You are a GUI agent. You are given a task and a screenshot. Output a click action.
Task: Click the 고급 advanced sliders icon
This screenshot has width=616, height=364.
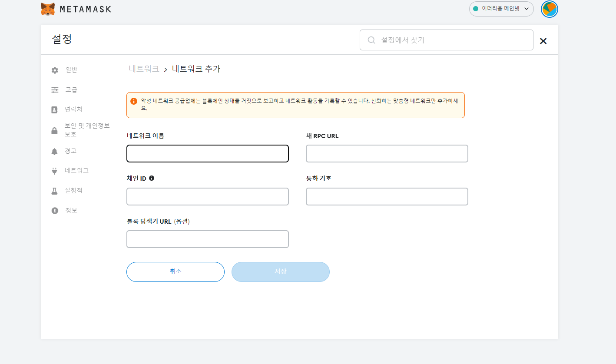[54, 89]
